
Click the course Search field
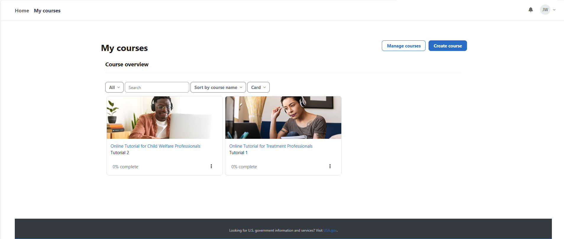157,87
